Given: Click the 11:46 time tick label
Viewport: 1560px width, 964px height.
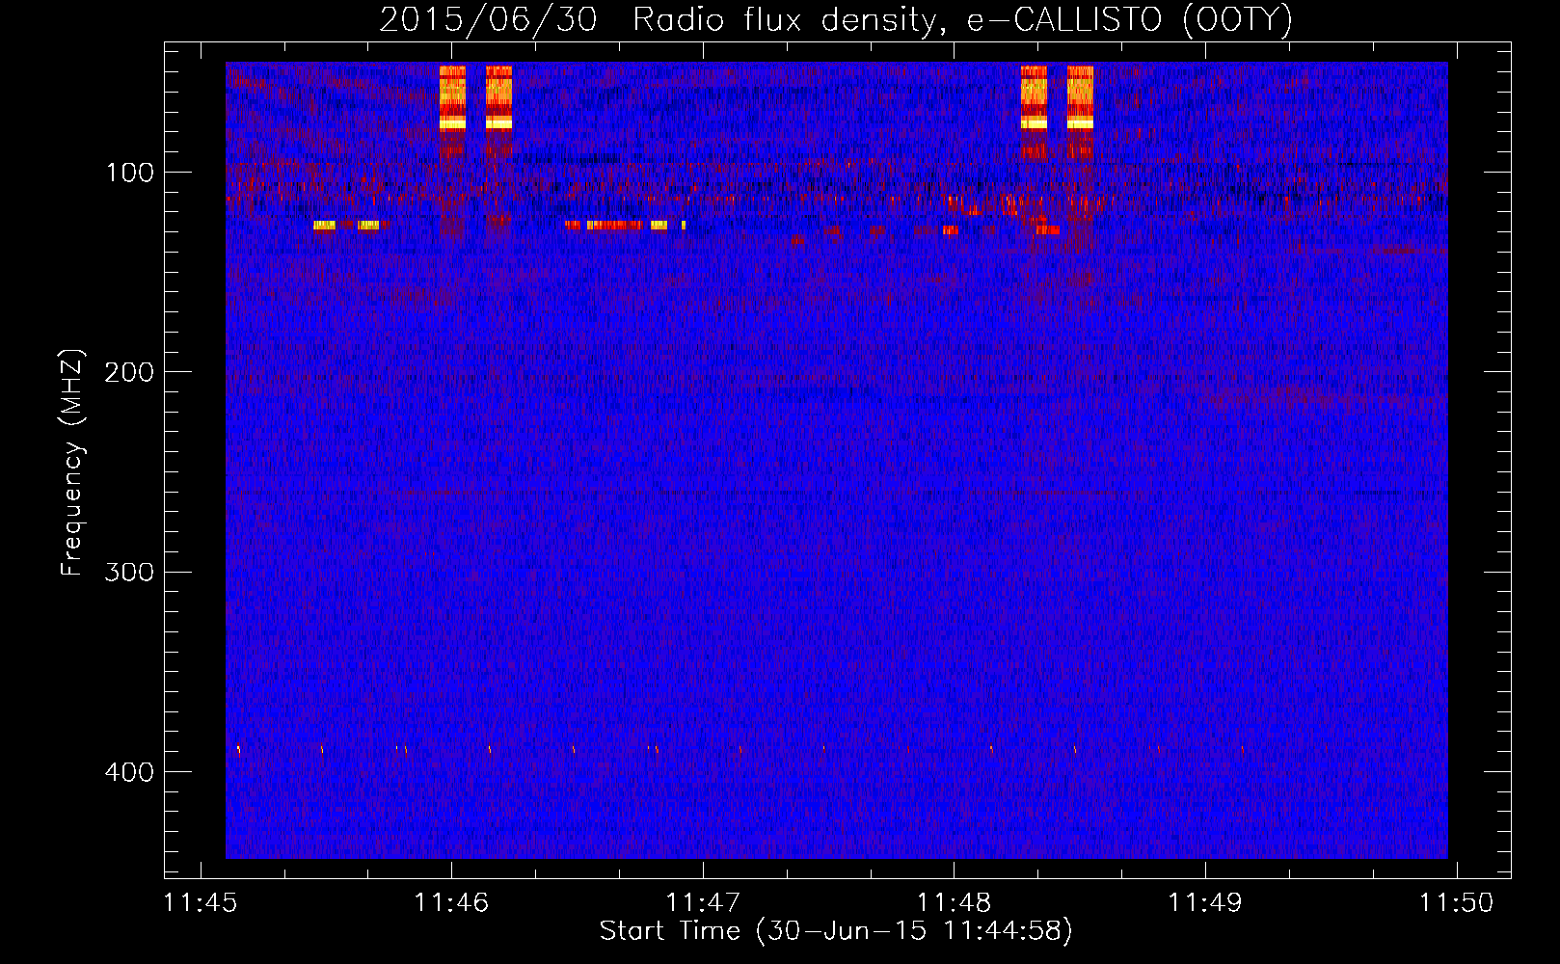Looking at the screenshot, I should 451,902.
